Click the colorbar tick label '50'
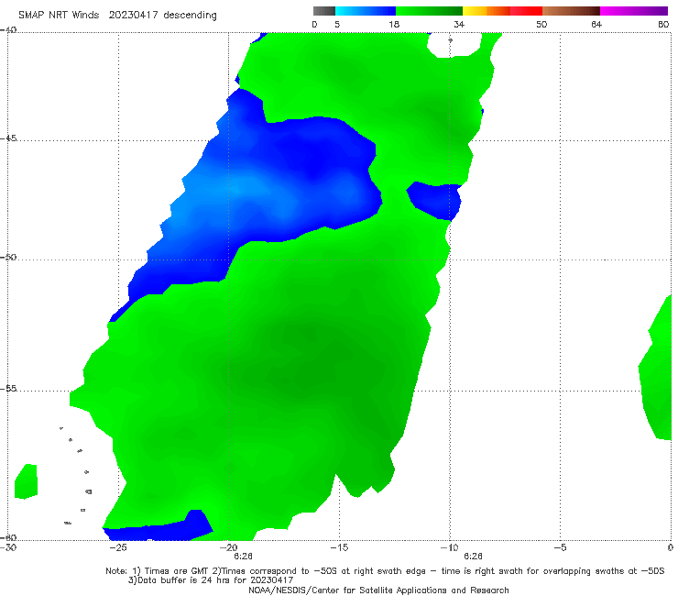The width and height of the screenshot is (678, 596). coord(541,24)
